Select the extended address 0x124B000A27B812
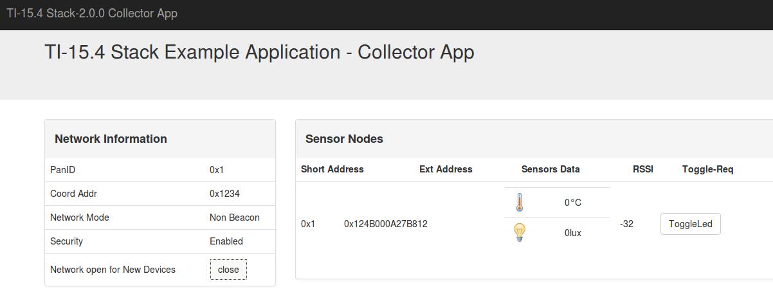The height and width of the screenshot is (296, 773). [386, 224]
